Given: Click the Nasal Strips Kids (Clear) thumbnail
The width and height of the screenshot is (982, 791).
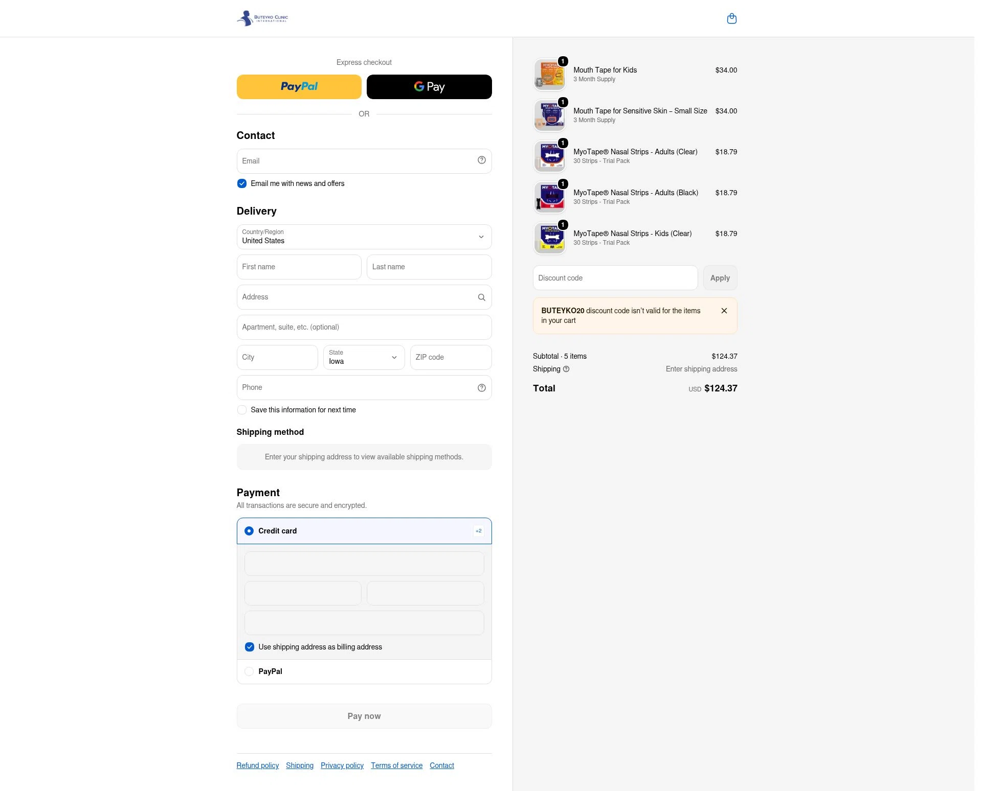Looking at the screenshot, I should coord(549,238).
